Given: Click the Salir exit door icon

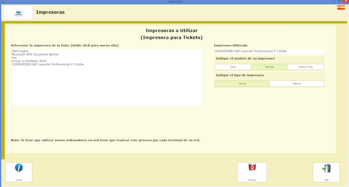Looking at the screenshot, I should point(326,168).
